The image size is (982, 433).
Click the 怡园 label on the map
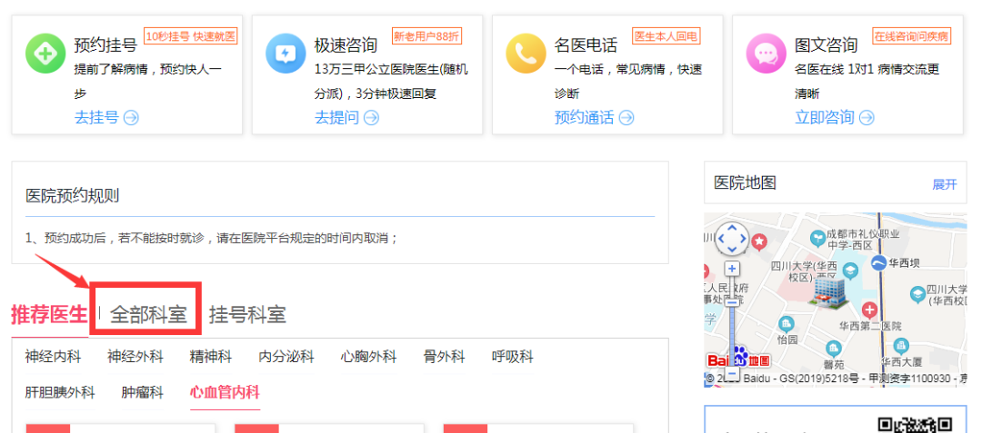[x=787, y=340]
